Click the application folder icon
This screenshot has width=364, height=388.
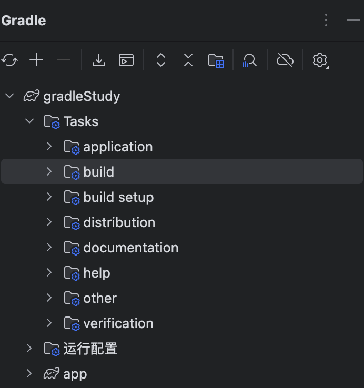[72, 147]
